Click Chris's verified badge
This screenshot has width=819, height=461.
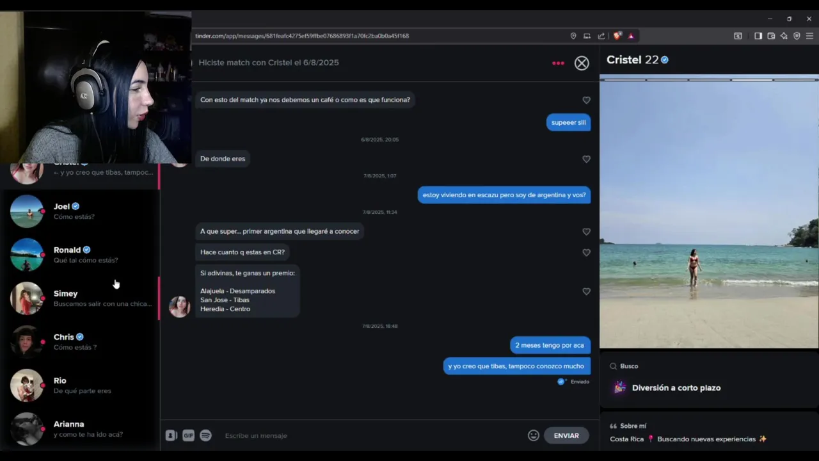click(x=80, y=337)
